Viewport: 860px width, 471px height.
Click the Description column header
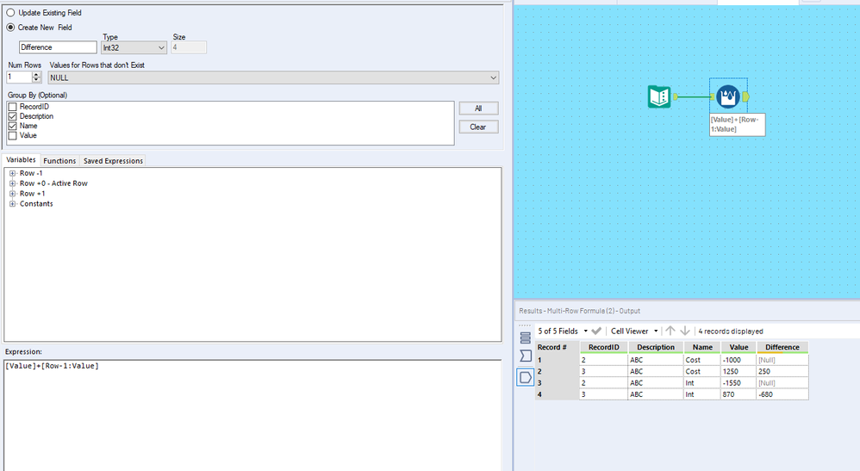click(656, 347)
